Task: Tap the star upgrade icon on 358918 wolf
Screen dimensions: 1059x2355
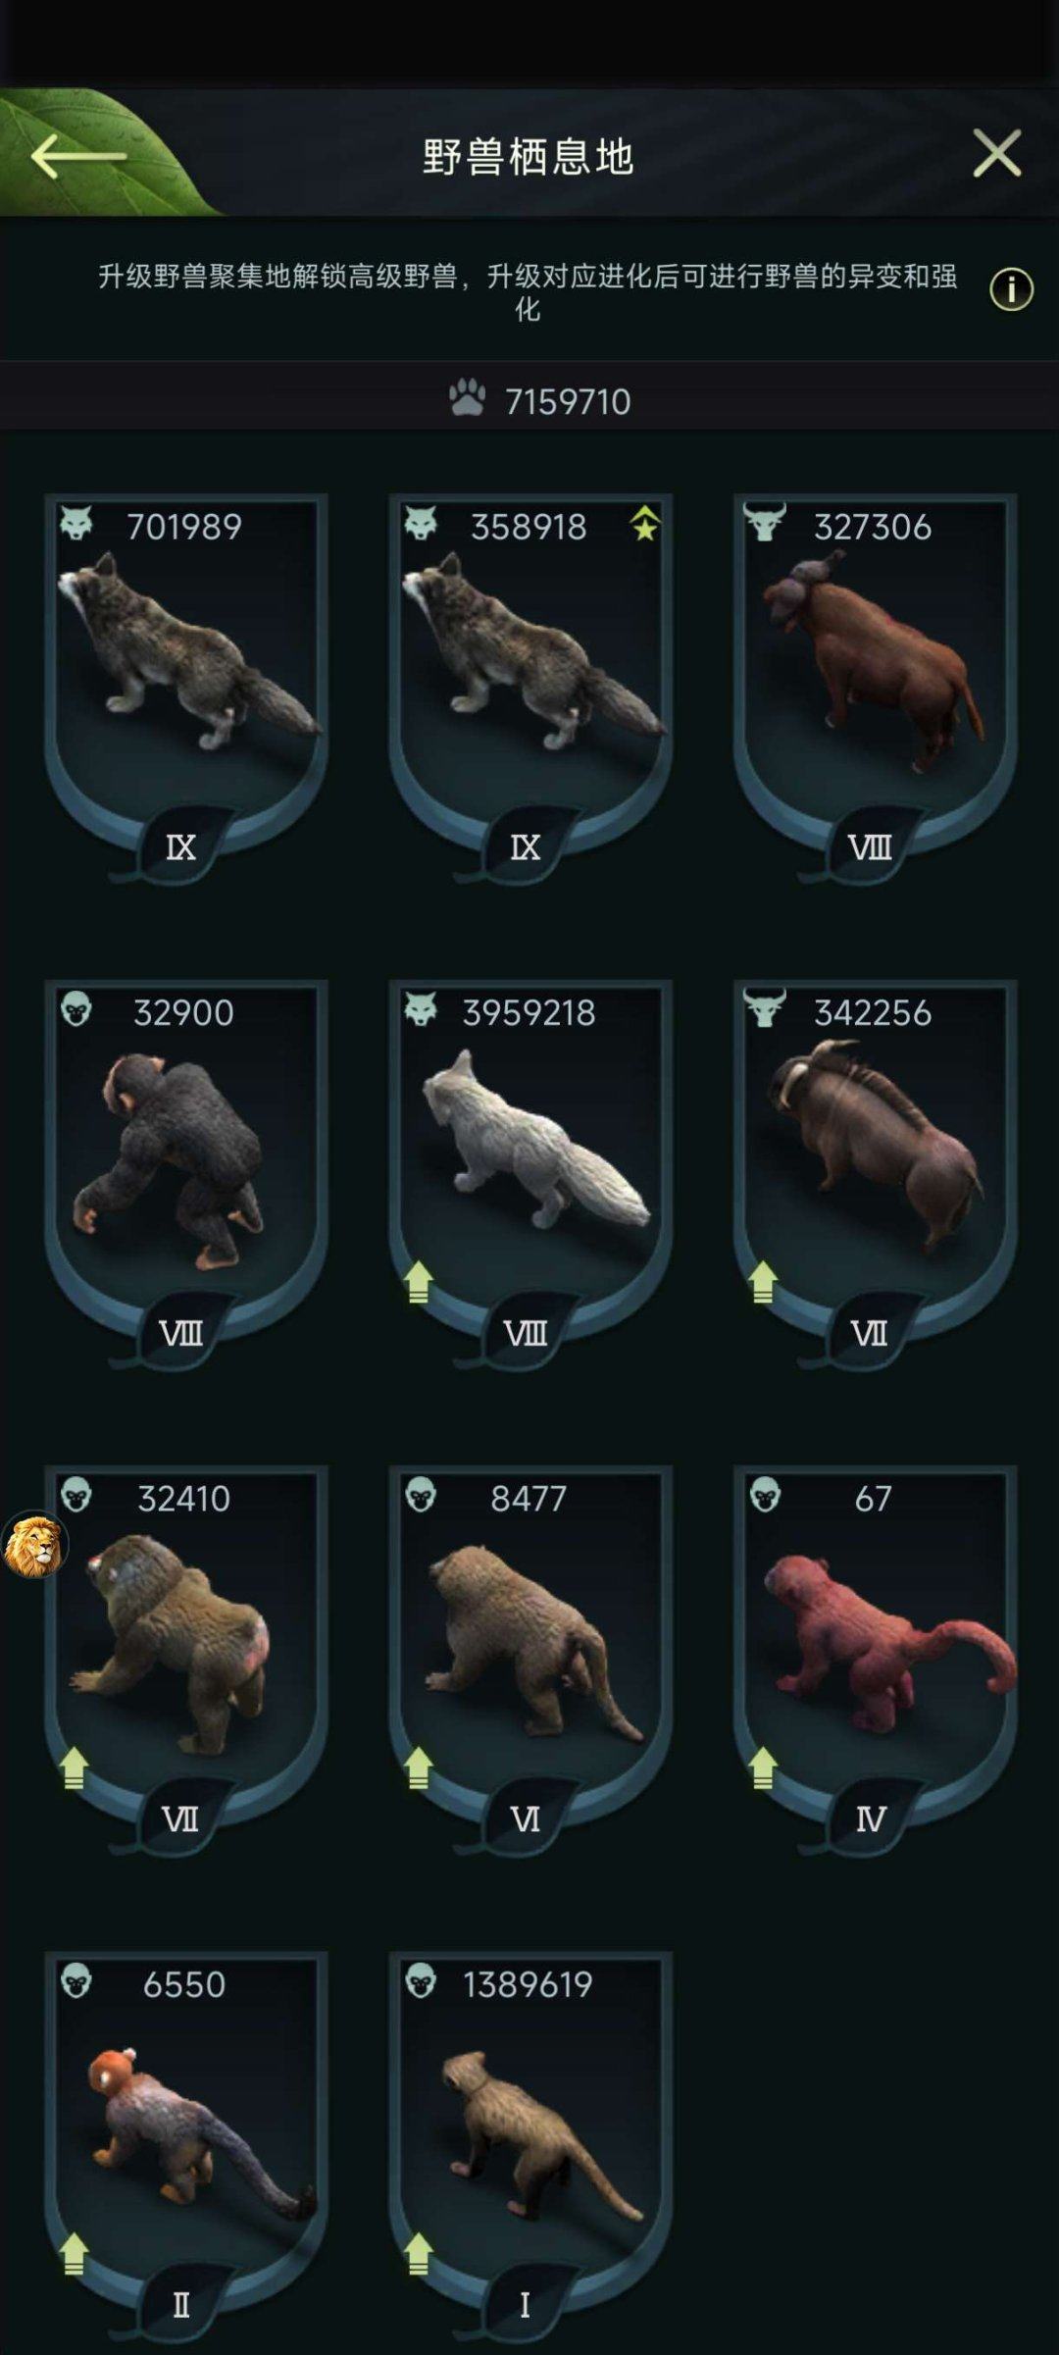Action: coord(644,525)
